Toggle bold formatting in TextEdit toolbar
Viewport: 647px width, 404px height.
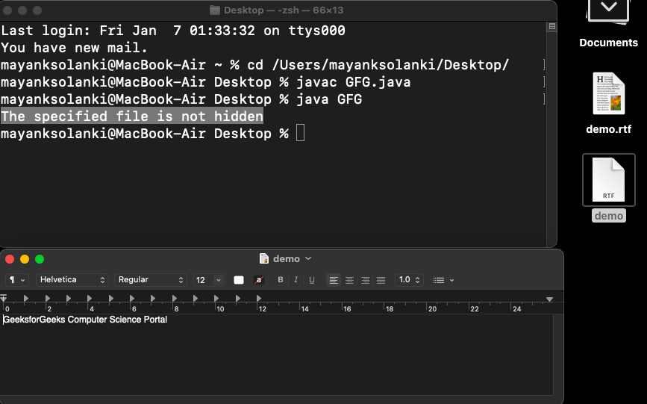coord(281,280)
